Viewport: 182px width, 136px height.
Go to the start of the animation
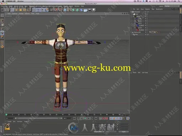[x=74, y=118]
